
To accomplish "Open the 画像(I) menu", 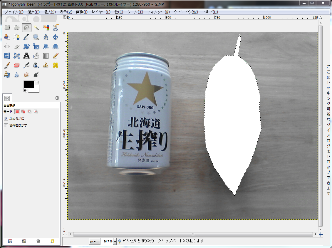I will [82, 12].
